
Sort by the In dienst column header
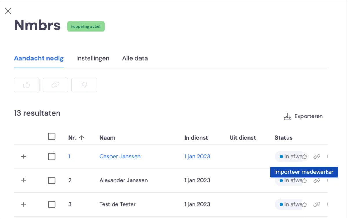(196, 138)
